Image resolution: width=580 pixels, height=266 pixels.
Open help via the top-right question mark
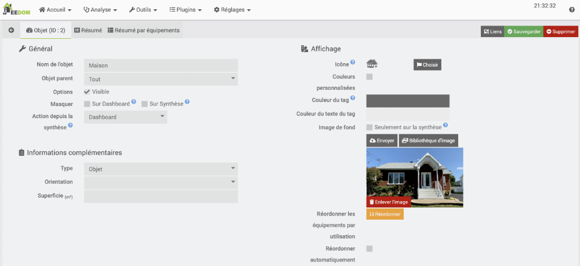[571, 10]
